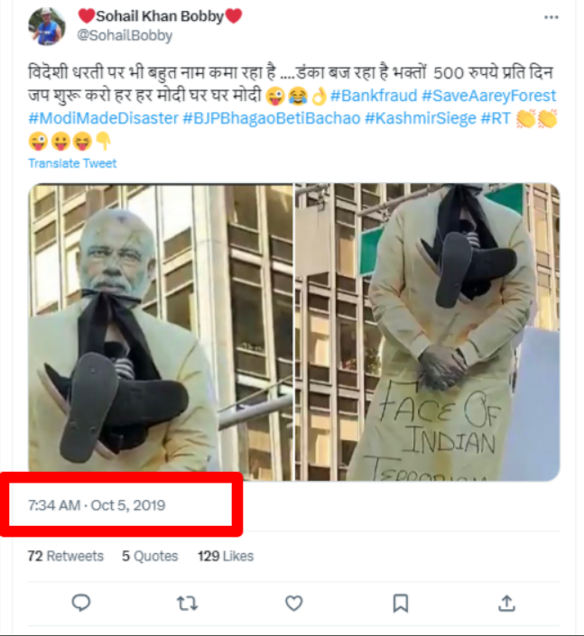The height and width of the screenshot is (636, 584).
Task: Click the Translate Tweet link
Action: [72, 163]
